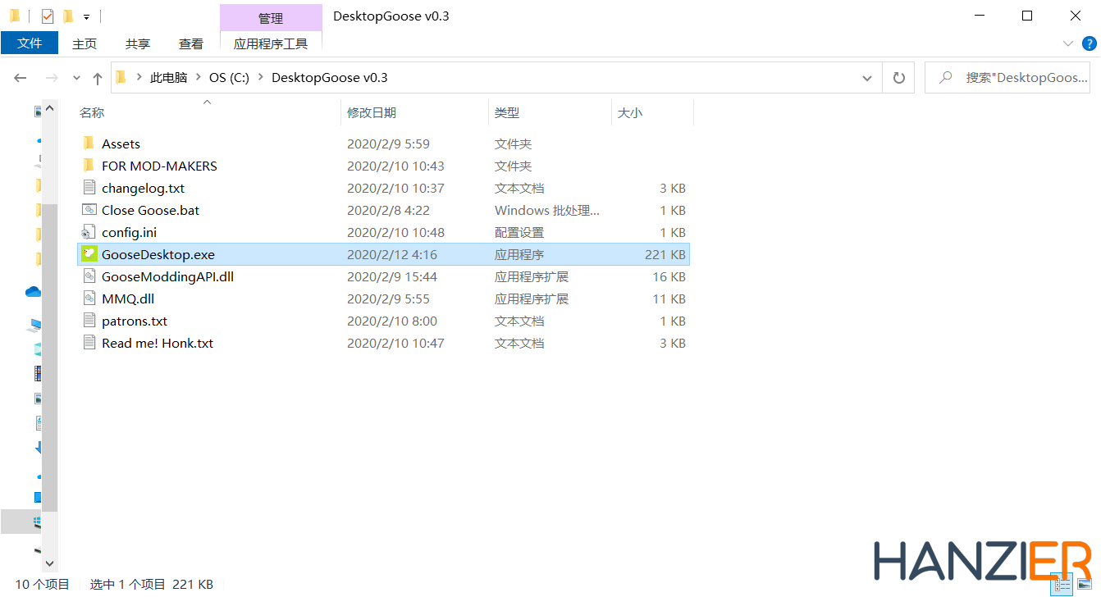Navigate up one folder level with up arrow
1101x597 pixels.
98,78
